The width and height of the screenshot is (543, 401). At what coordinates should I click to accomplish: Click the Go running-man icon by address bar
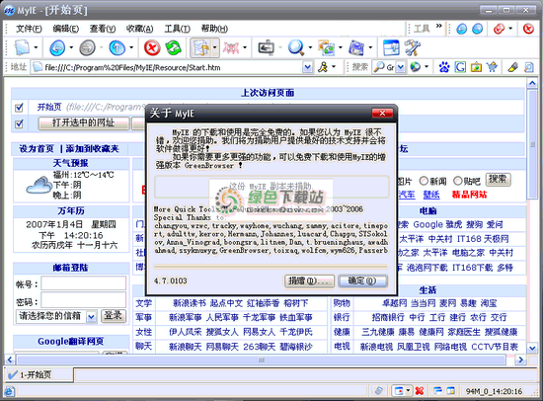[323, 67]
